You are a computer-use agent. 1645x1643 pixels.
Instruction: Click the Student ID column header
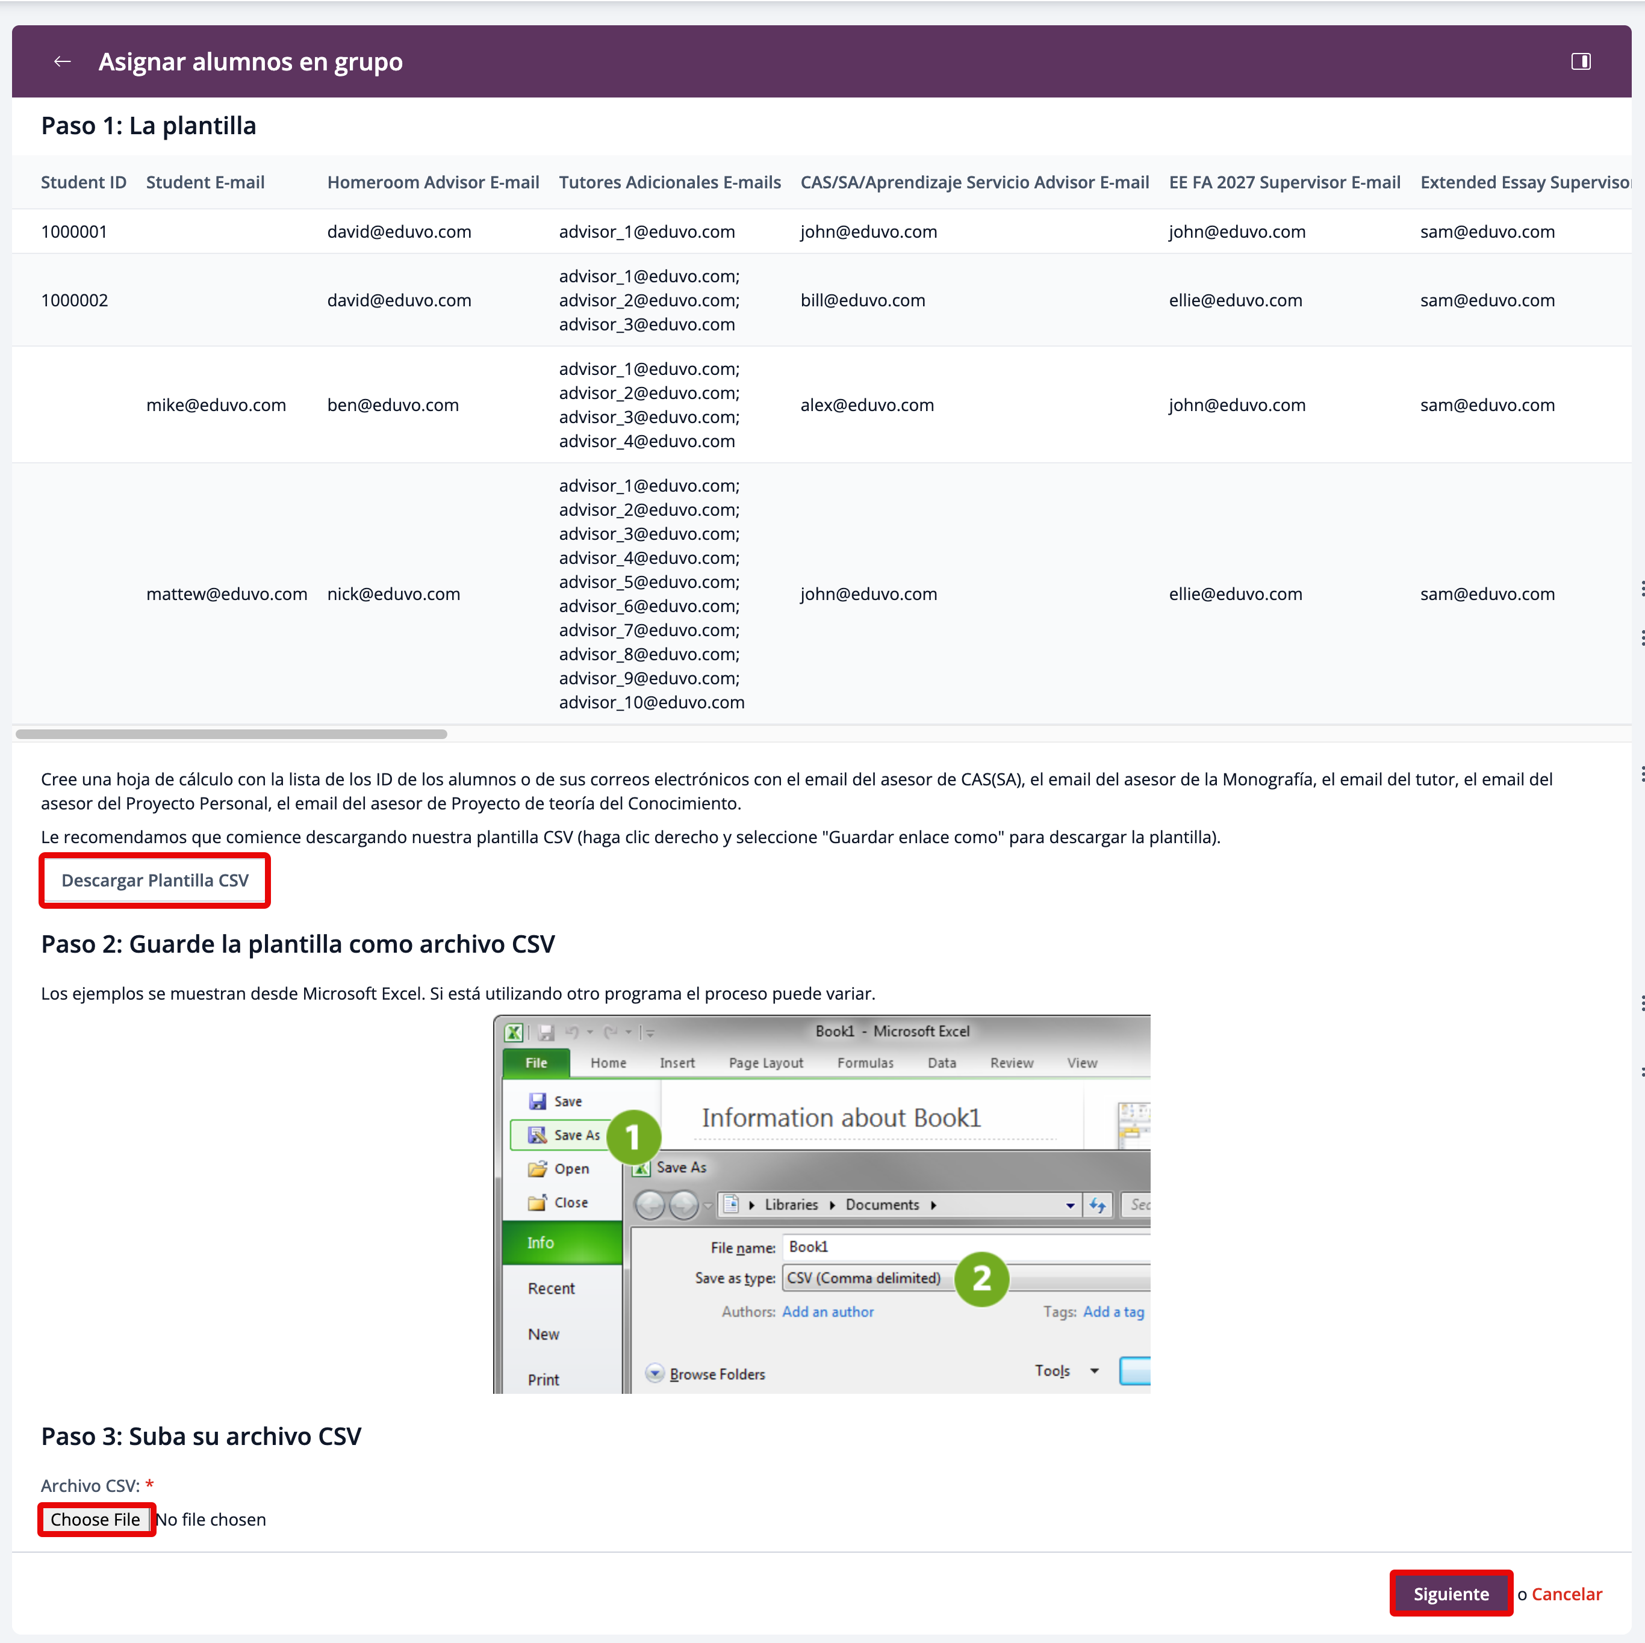(x=84, y=182)
